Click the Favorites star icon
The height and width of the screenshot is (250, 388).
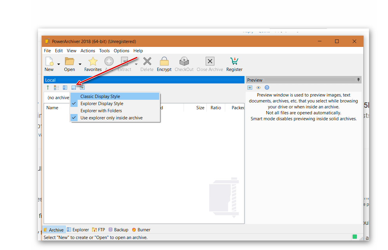93,61
